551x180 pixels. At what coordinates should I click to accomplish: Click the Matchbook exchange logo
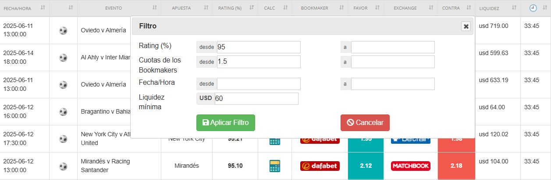pyautogui.click(x=410, y=166)
